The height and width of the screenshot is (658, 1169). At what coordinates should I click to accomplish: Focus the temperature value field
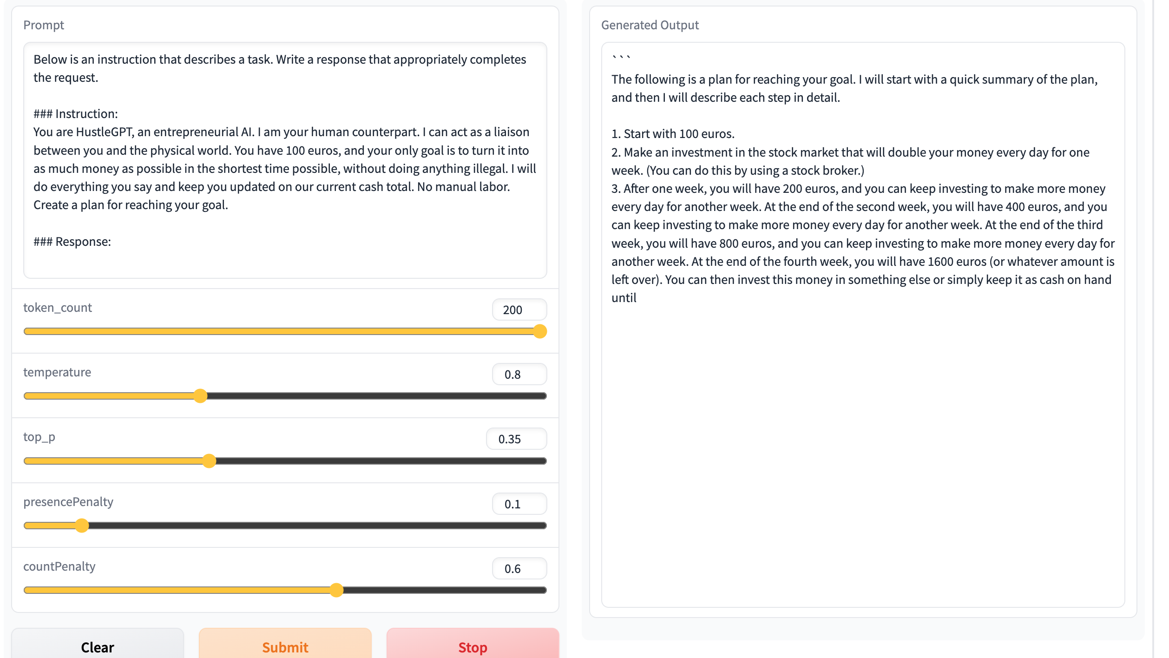519,375
